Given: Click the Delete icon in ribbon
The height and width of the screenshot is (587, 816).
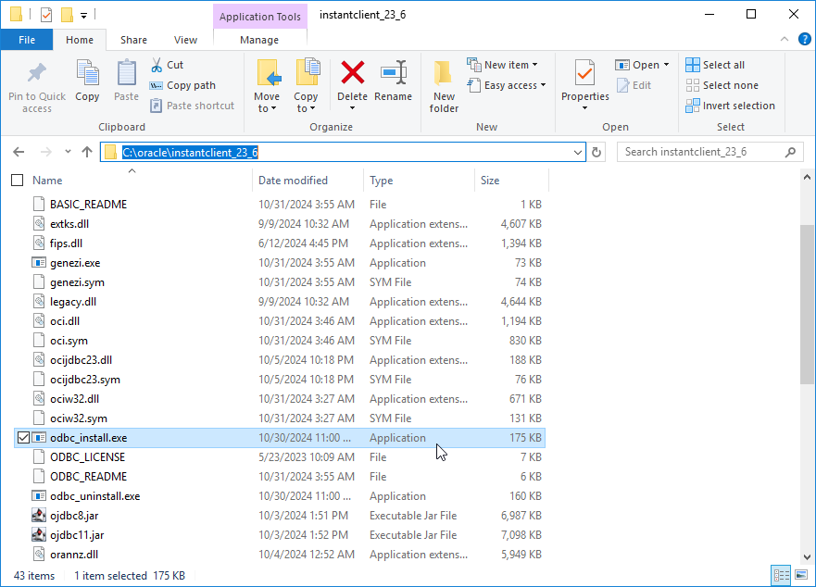Looking at the screenshot, I should click(x=352, y=74).
